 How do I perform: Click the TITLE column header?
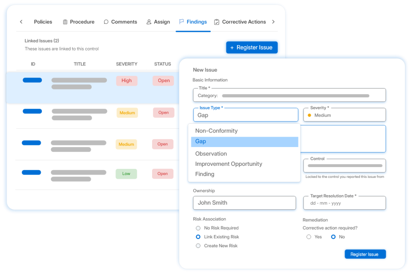[x=80, y=64]
